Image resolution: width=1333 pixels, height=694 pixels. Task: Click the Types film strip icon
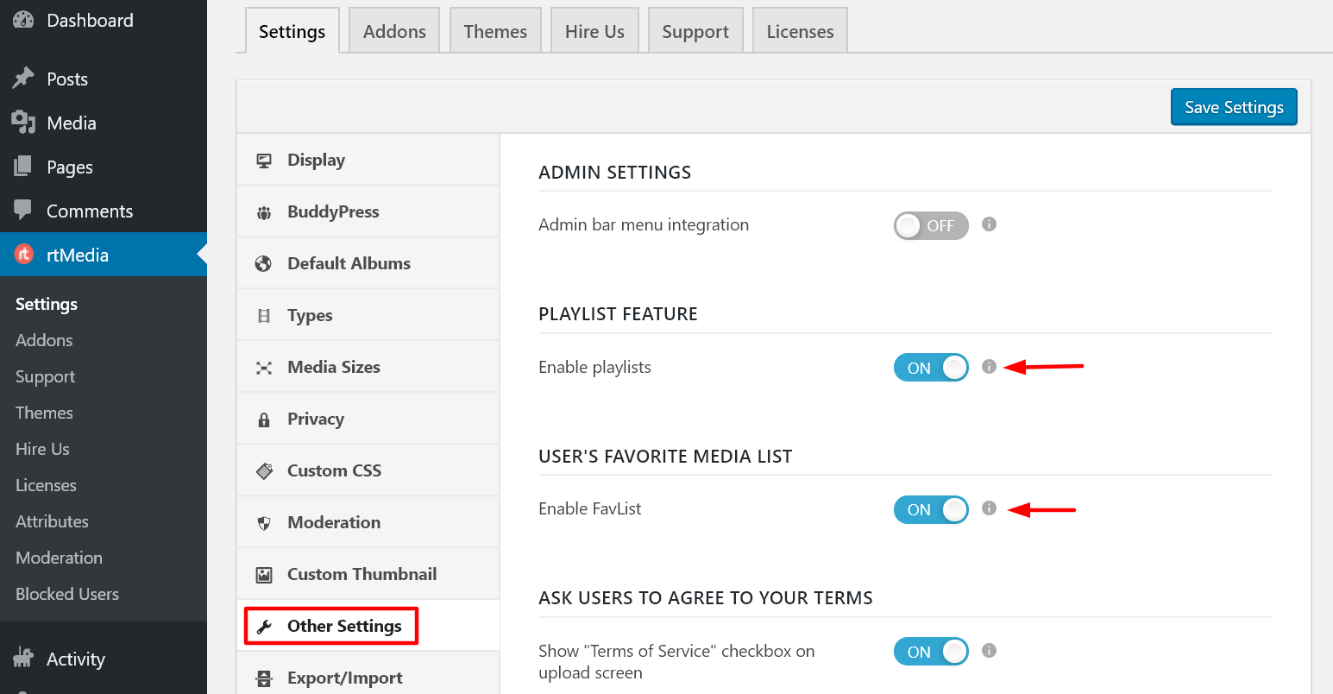263,315
